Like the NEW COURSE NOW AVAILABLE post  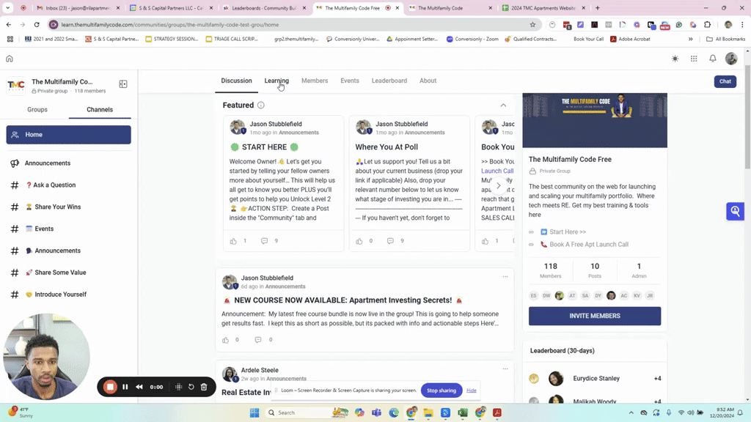pyautogui.click(x=226, y=340)
